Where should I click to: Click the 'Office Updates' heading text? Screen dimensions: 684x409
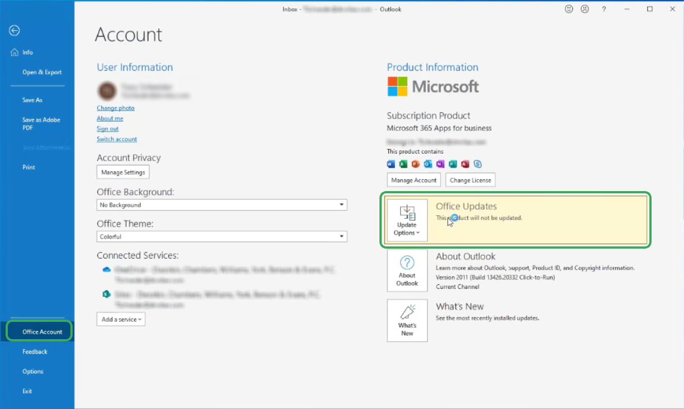coord(466,206)
